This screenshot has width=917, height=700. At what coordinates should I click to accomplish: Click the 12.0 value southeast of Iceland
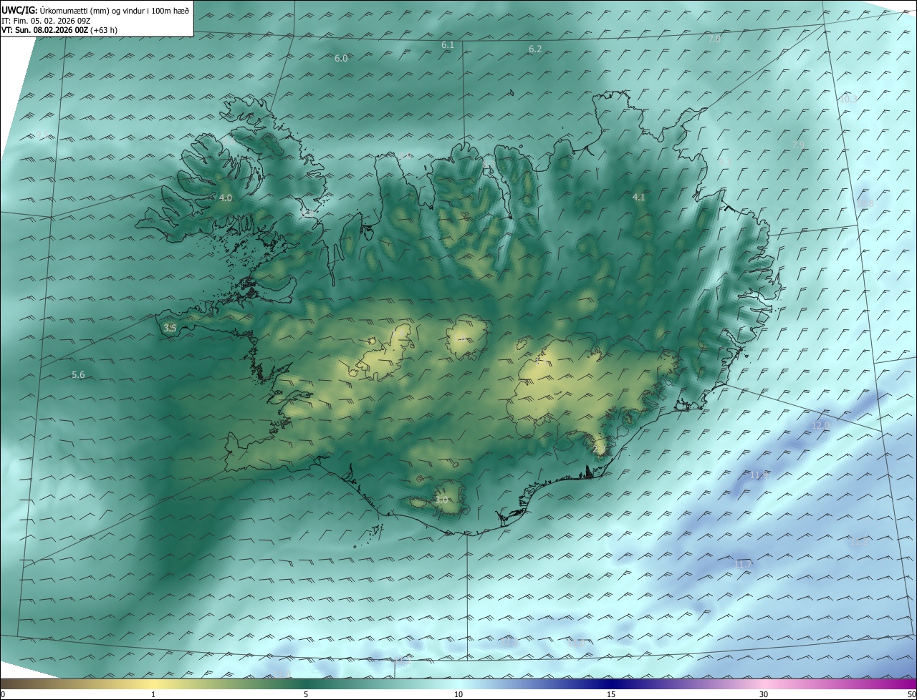(x=820, y=426)
